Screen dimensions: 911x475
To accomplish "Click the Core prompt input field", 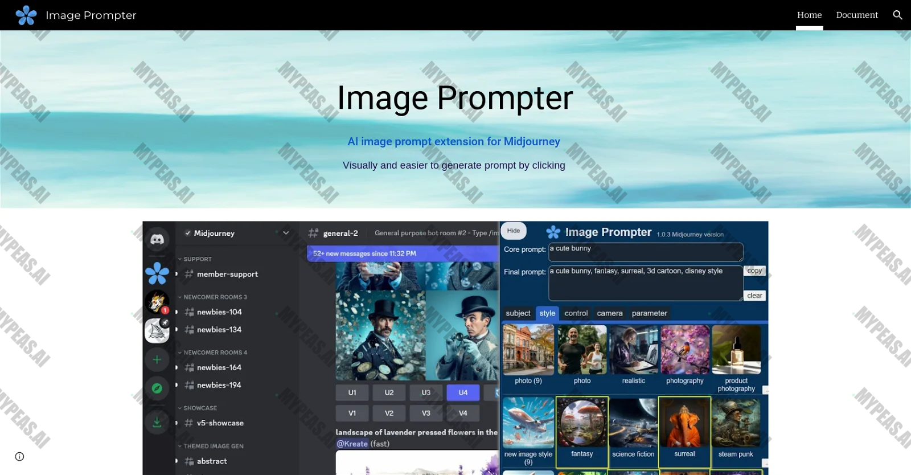I will (x=646, y=252).
